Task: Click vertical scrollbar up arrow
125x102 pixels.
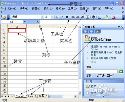Action: 80,27
